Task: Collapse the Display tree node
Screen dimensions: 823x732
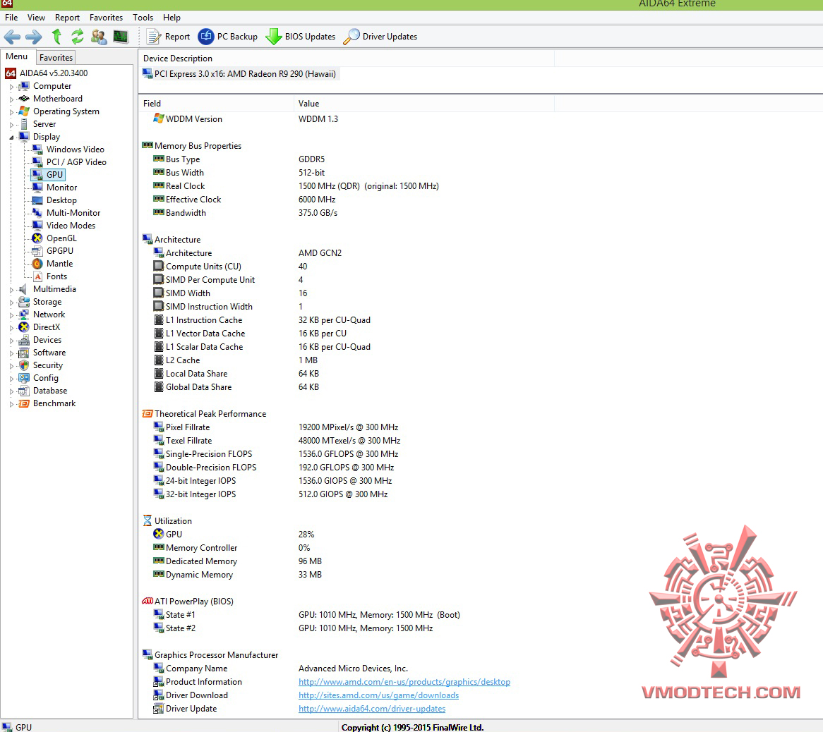Action: point(11,138)
